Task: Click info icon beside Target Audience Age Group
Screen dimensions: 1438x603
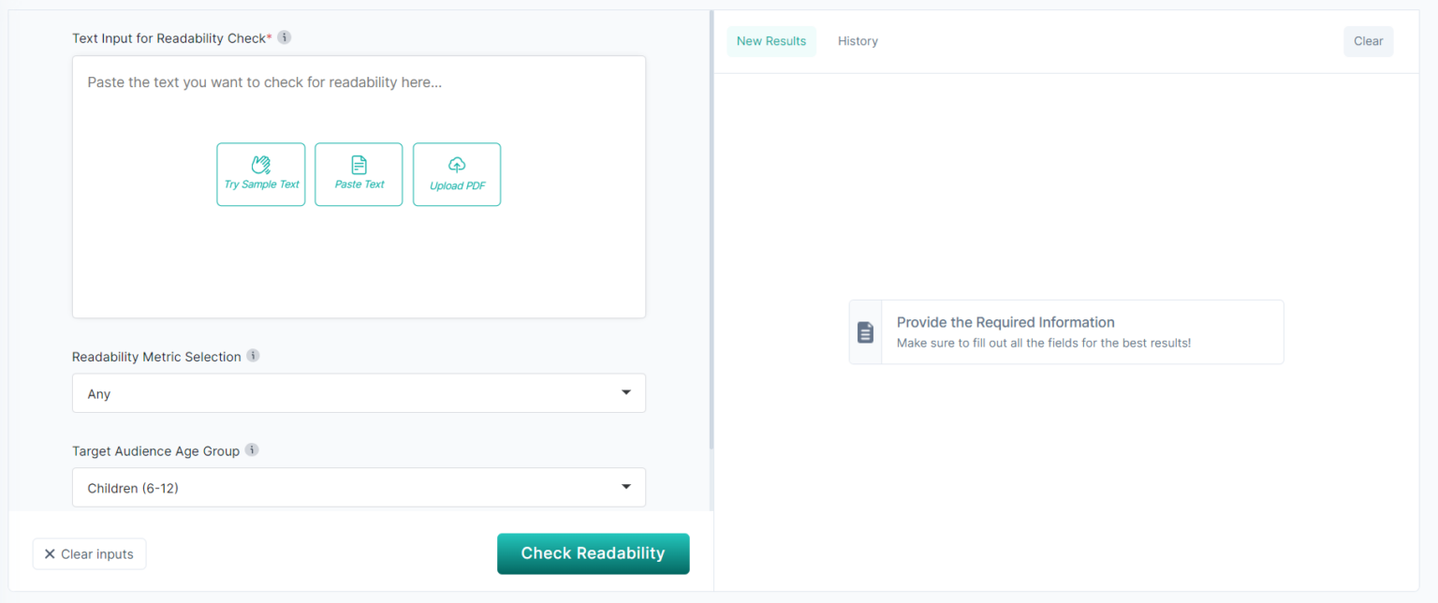Action: coord(252,450)
